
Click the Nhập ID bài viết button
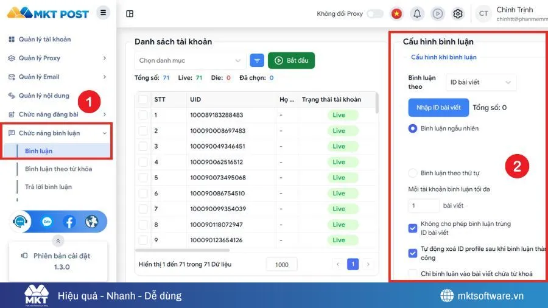click(438, 108)
